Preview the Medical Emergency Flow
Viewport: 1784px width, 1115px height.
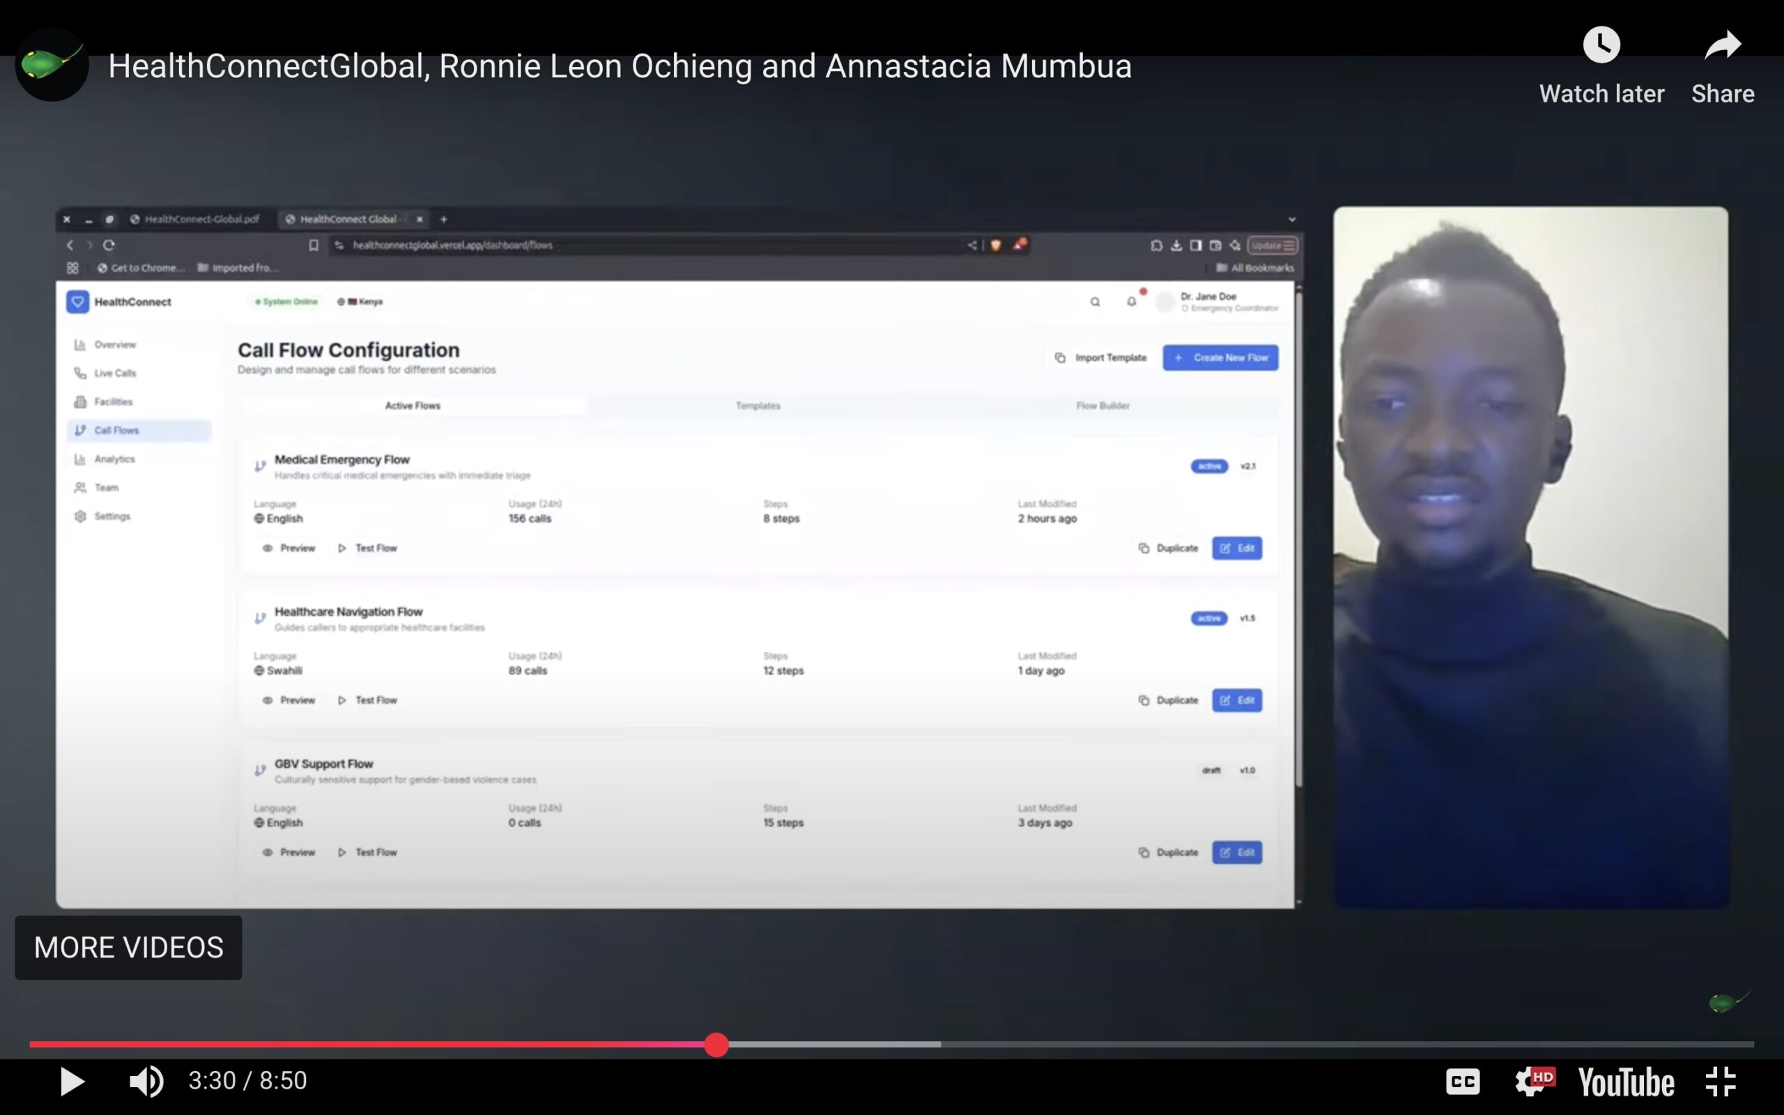pyautogui.click(x=289, y=548)
